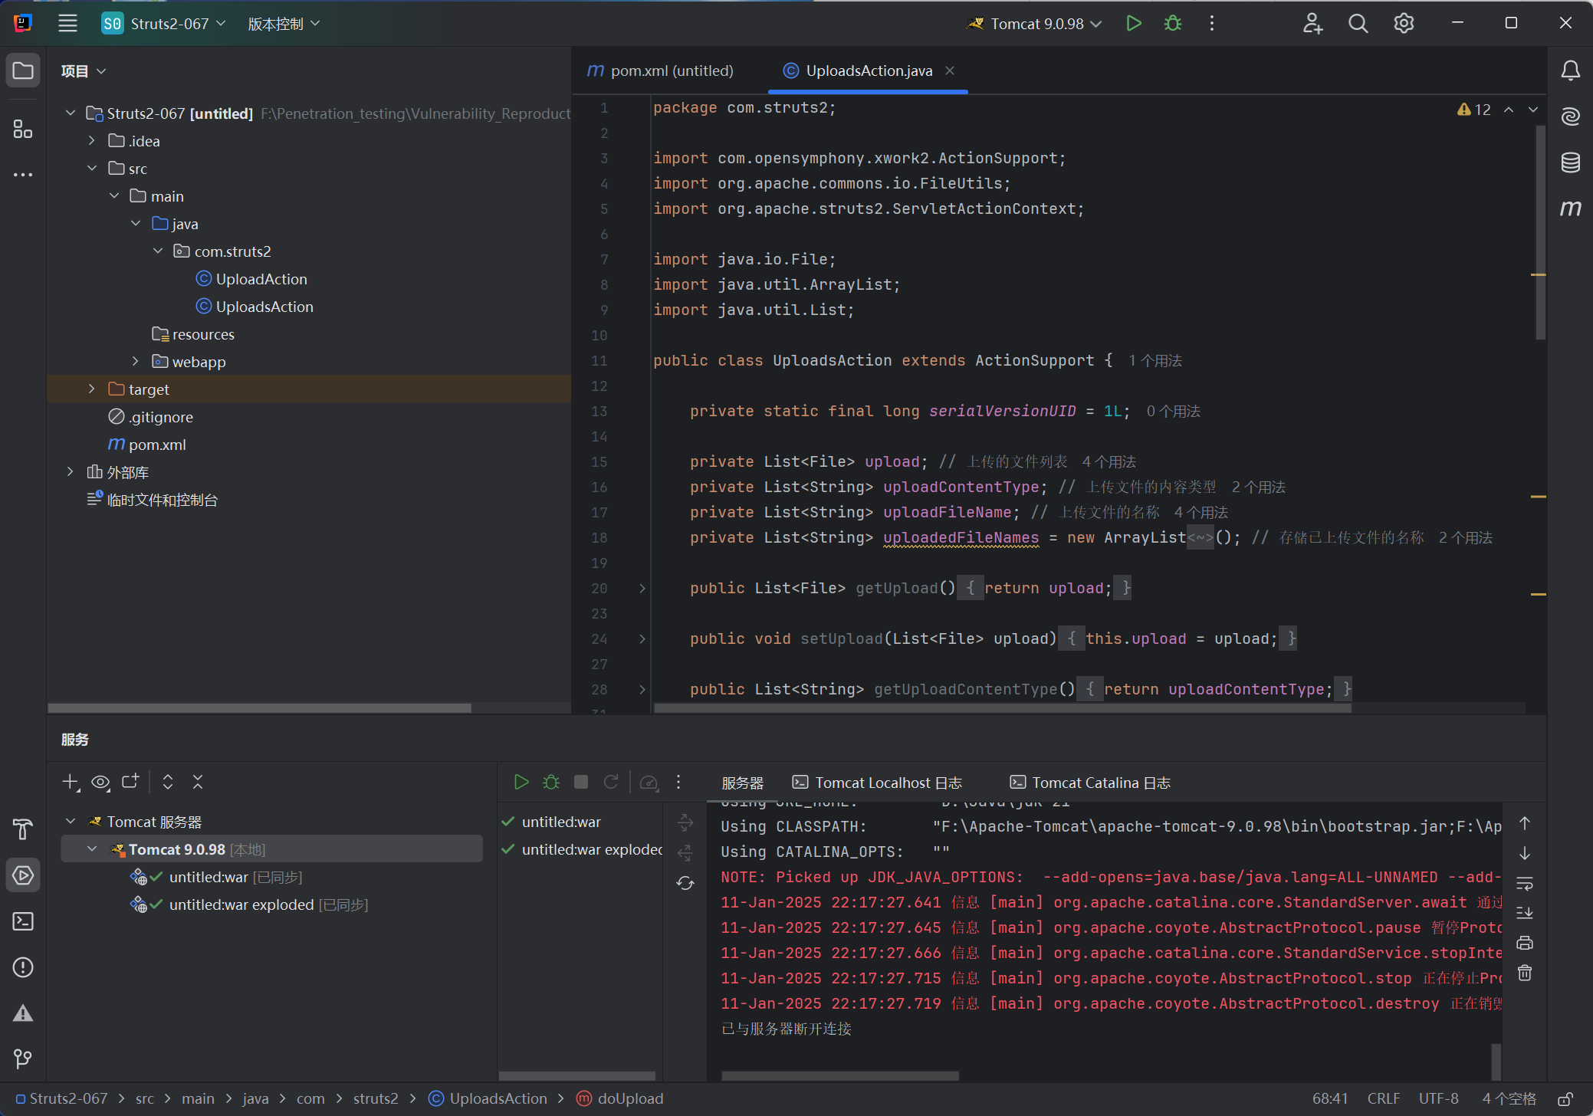This screenshot has height=1116, width=1593.
Task: Open the Database tool window icon
Action: (x=1570, y=162)
